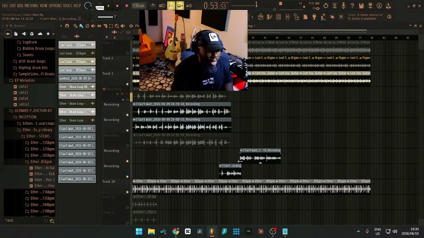Open project info icon
This screenshot has height=238, width=424.
coord(379,6)
